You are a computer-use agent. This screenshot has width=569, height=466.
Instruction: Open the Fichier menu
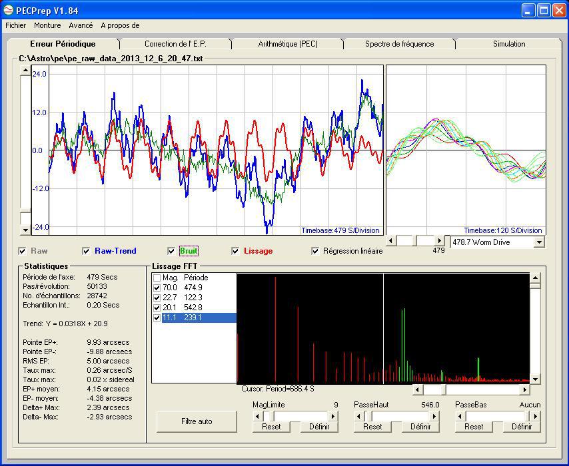click(x=15, y=25)
